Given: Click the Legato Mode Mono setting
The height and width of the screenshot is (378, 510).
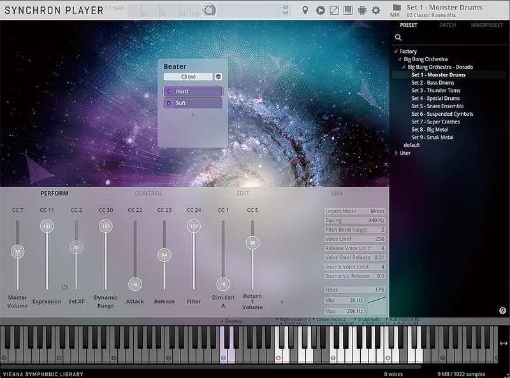Looking at the screenshot, I should [x=354, y=211].
